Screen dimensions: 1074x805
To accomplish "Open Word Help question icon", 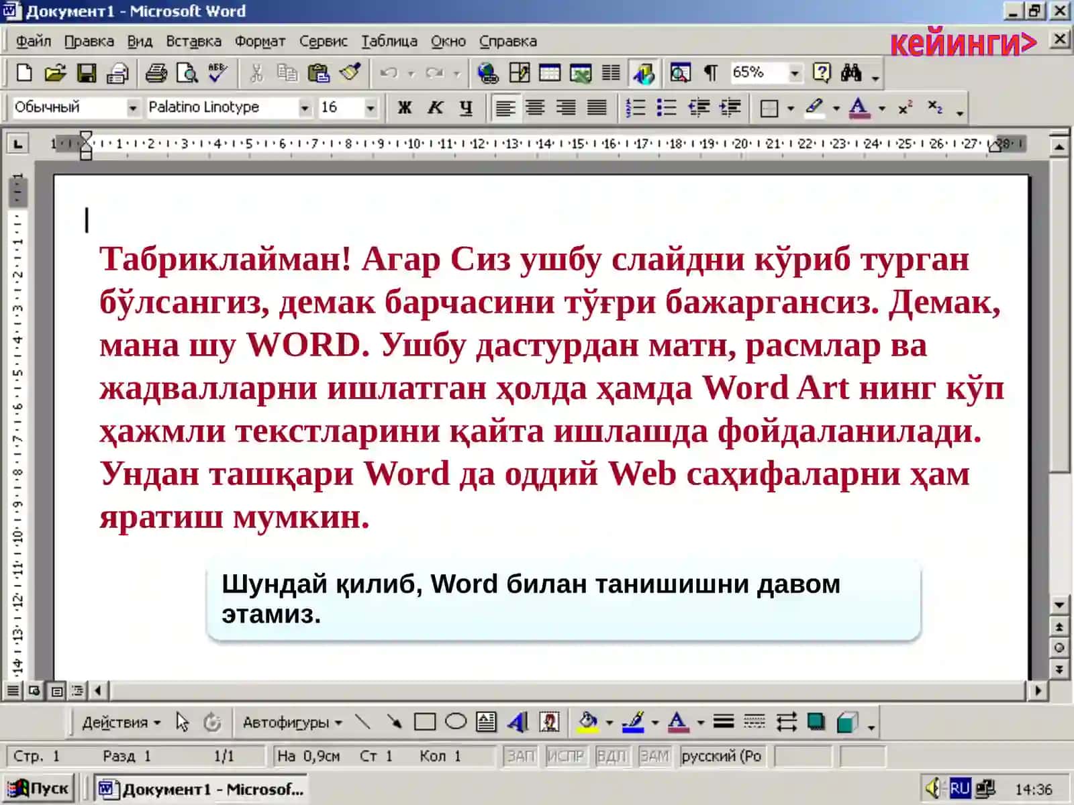I will coord(822,72).
